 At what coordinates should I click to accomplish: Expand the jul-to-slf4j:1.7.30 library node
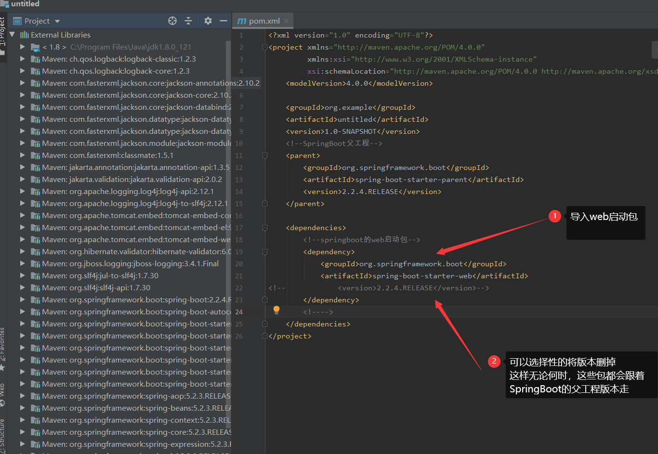pos(22,275)
